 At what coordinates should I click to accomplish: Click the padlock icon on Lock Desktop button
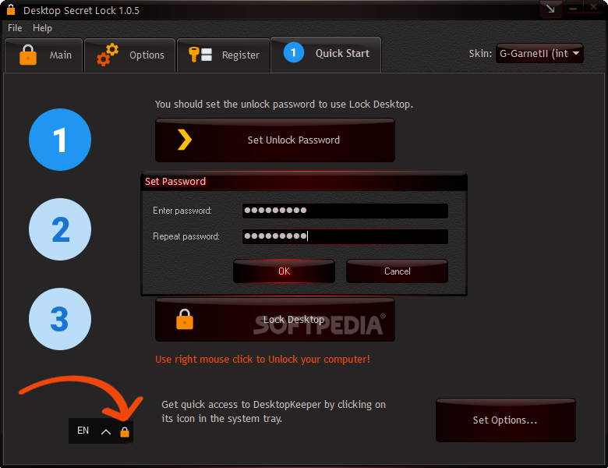(x=185, y=319)
